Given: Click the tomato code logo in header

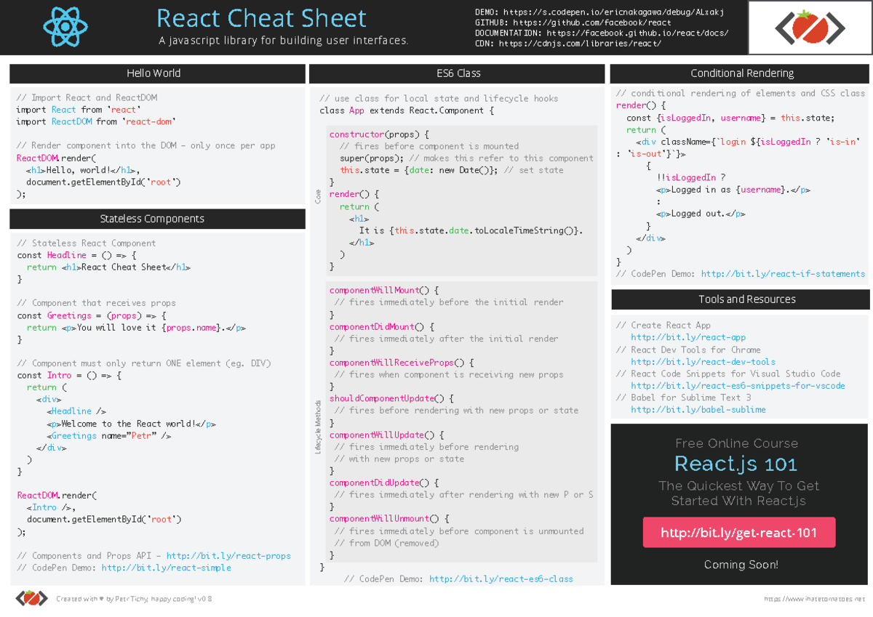Looking at the screenshot, I should [x=810, y=28].
